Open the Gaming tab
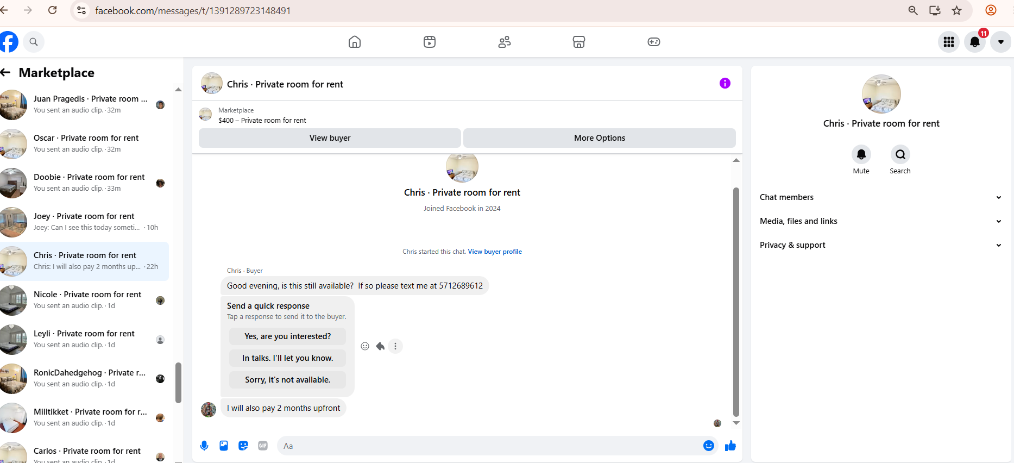The width and height of the screenshot is (1014, 463). pos(654,42)
